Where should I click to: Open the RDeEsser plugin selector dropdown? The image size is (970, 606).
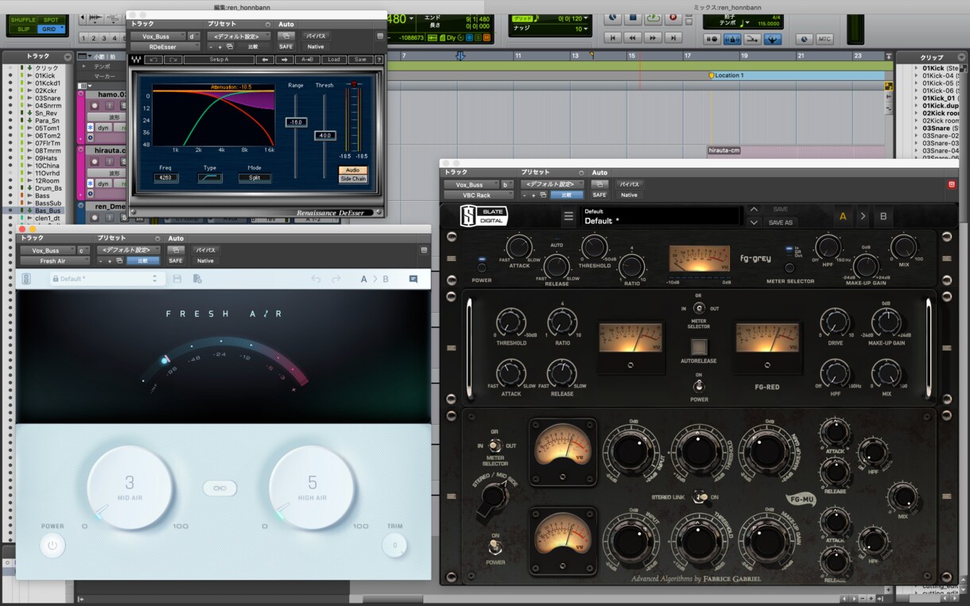(165, 47)
